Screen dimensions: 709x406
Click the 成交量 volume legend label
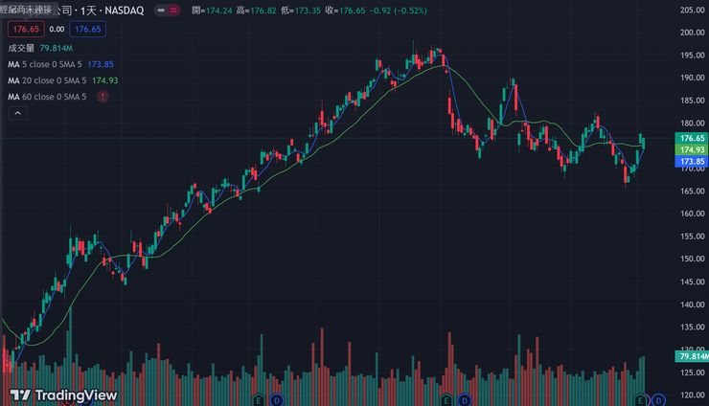[x=21, y=47]
